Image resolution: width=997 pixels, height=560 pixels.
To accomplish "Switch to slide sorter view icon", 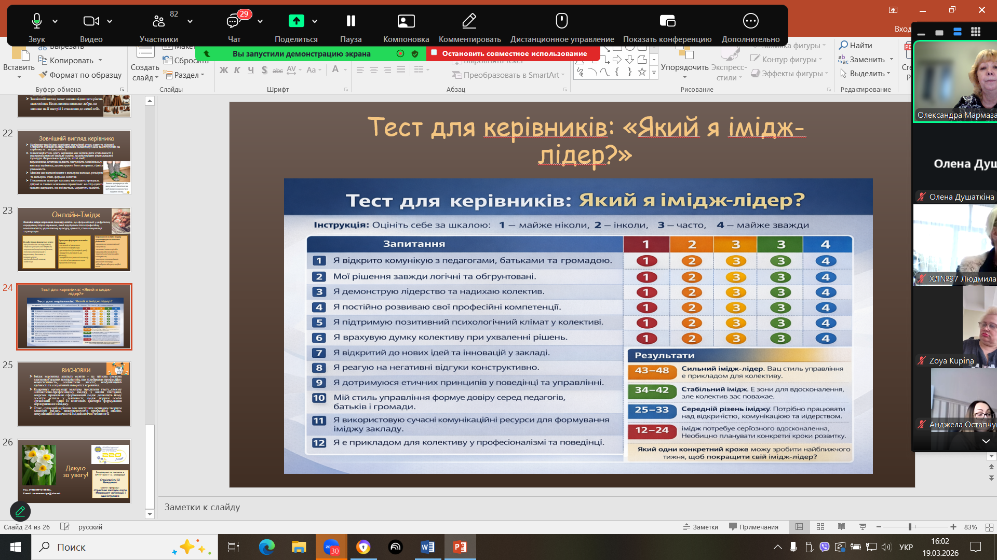I will pyautogui.click(x=820, y=527).
